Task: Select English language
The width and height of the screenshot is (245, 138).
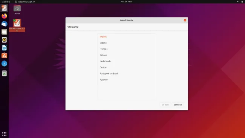Action: coord(127,37)
